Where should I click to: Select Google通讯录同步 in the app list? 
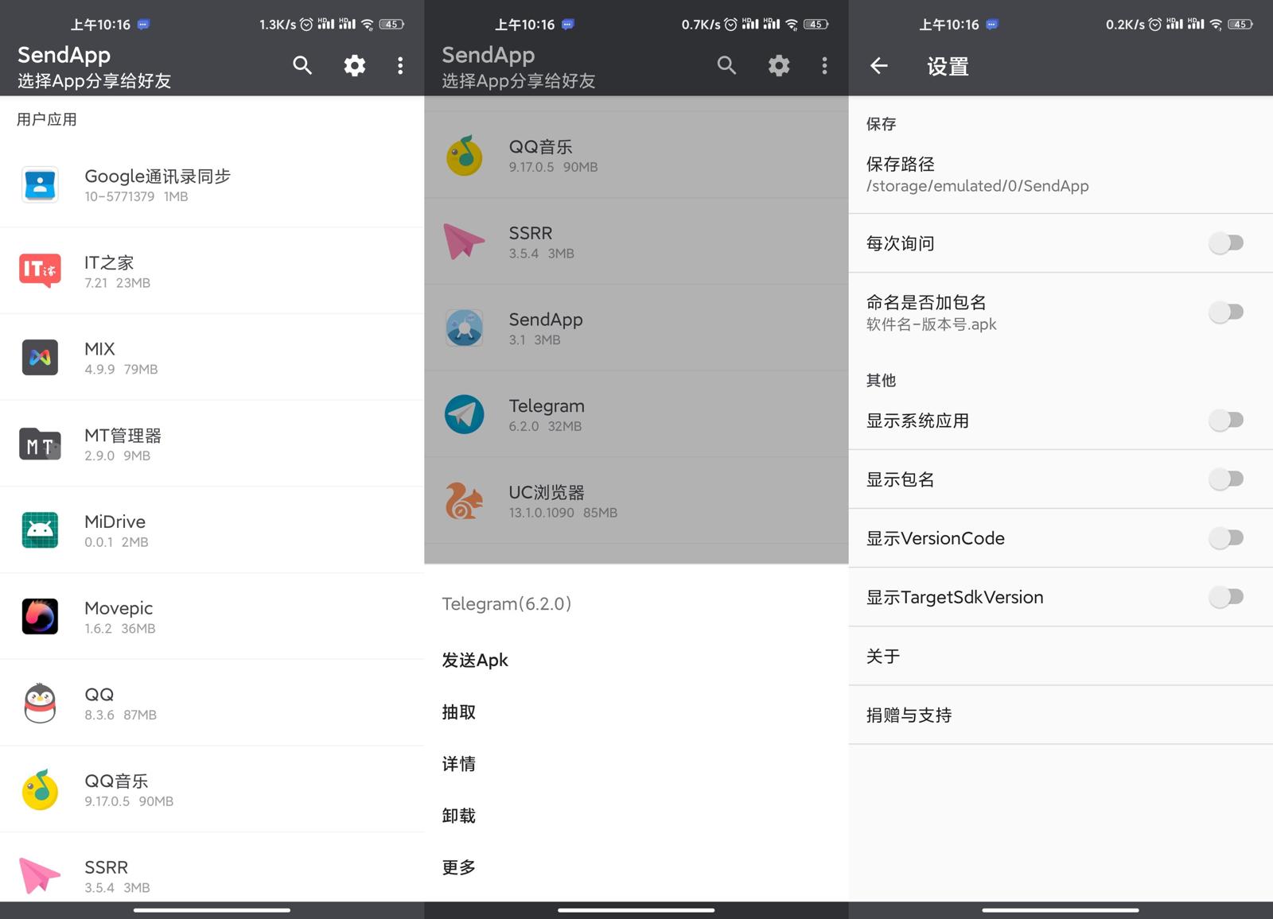coord(158,184)
